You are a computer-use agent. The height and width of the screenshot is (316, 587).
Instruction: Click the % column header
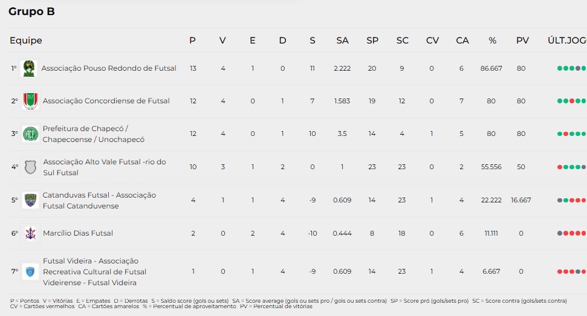point(492,40)
